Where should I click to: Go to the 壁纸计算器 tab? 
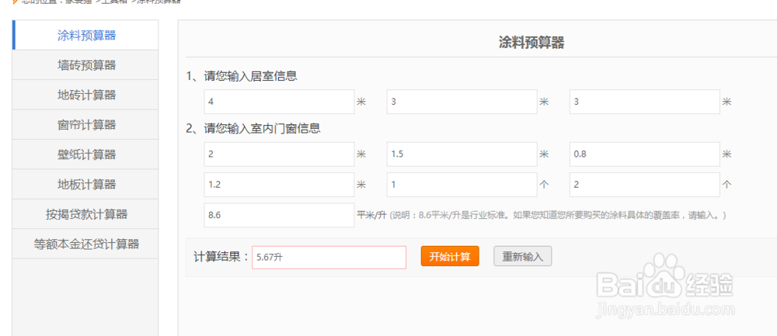[86, 154]
